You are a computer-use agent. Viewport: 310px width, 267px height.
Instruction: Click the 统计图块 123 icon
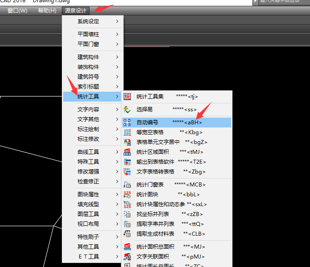tap(127, 195)
